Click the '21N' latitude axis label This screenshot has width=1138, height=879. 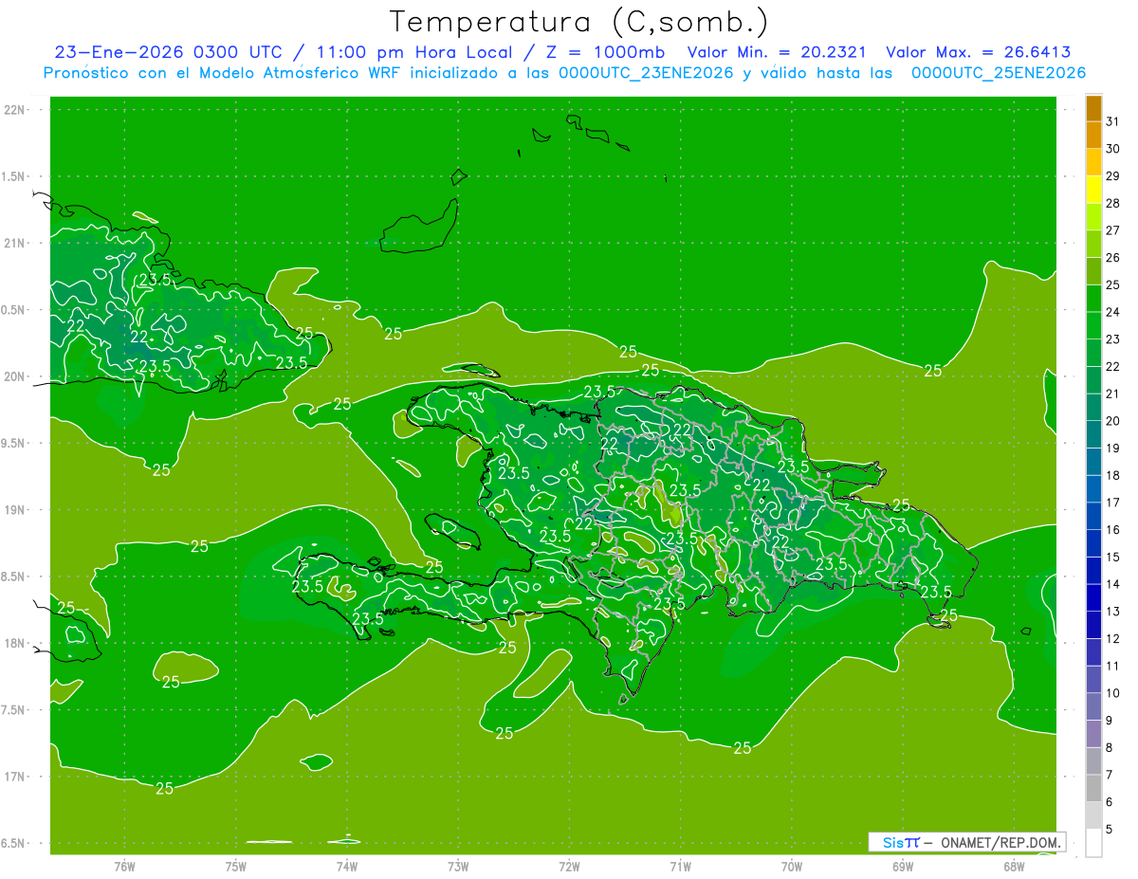pos(15,243)
